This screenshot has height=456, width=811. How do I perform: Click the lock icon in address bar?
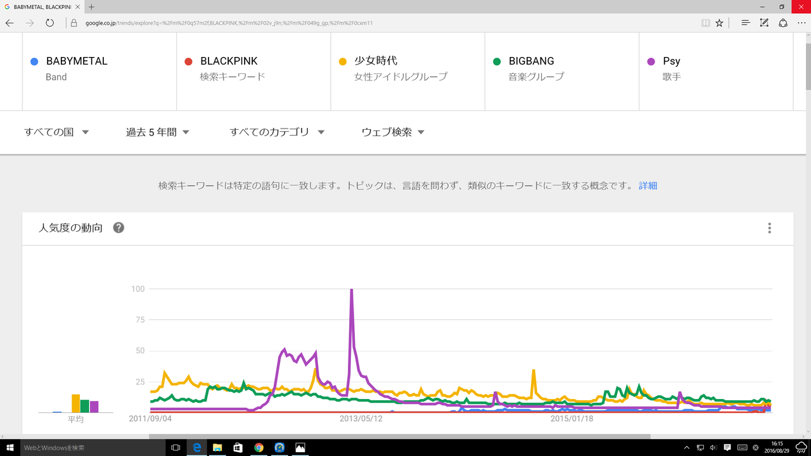tap(74, 23)
